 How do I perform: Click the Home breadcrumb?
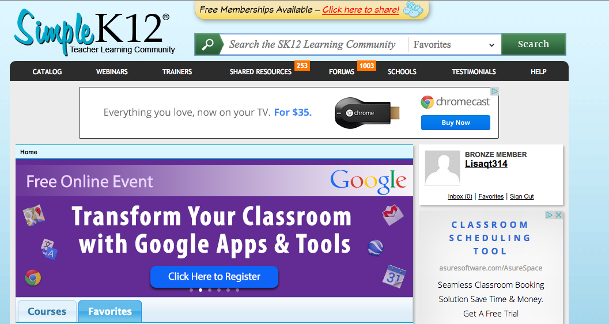click(x=29, y=152)
